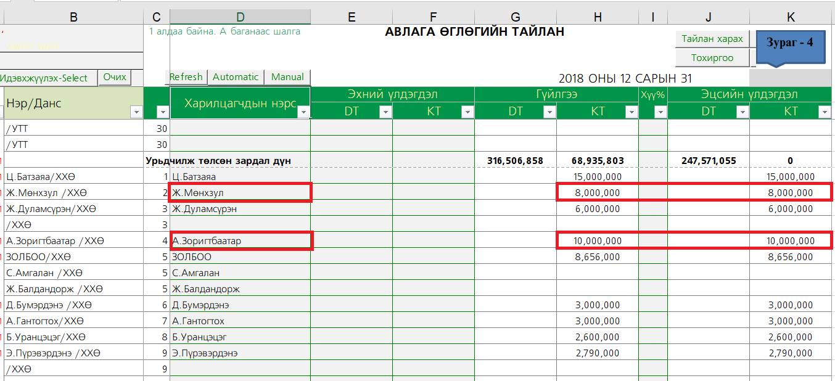
Task: Open KT filter under Гүйлгээ
Action: click(631, 112)
